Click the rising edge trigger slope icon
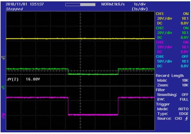Viewport: 191px width, 134px height. [187, 118]
